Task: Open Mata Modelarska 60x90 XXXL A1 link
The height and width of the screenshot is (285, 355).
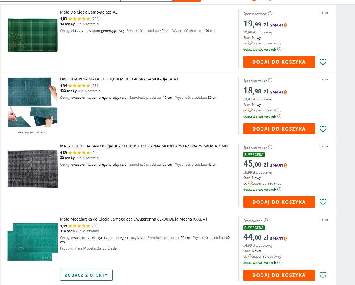Action: [x=134, y=219]
